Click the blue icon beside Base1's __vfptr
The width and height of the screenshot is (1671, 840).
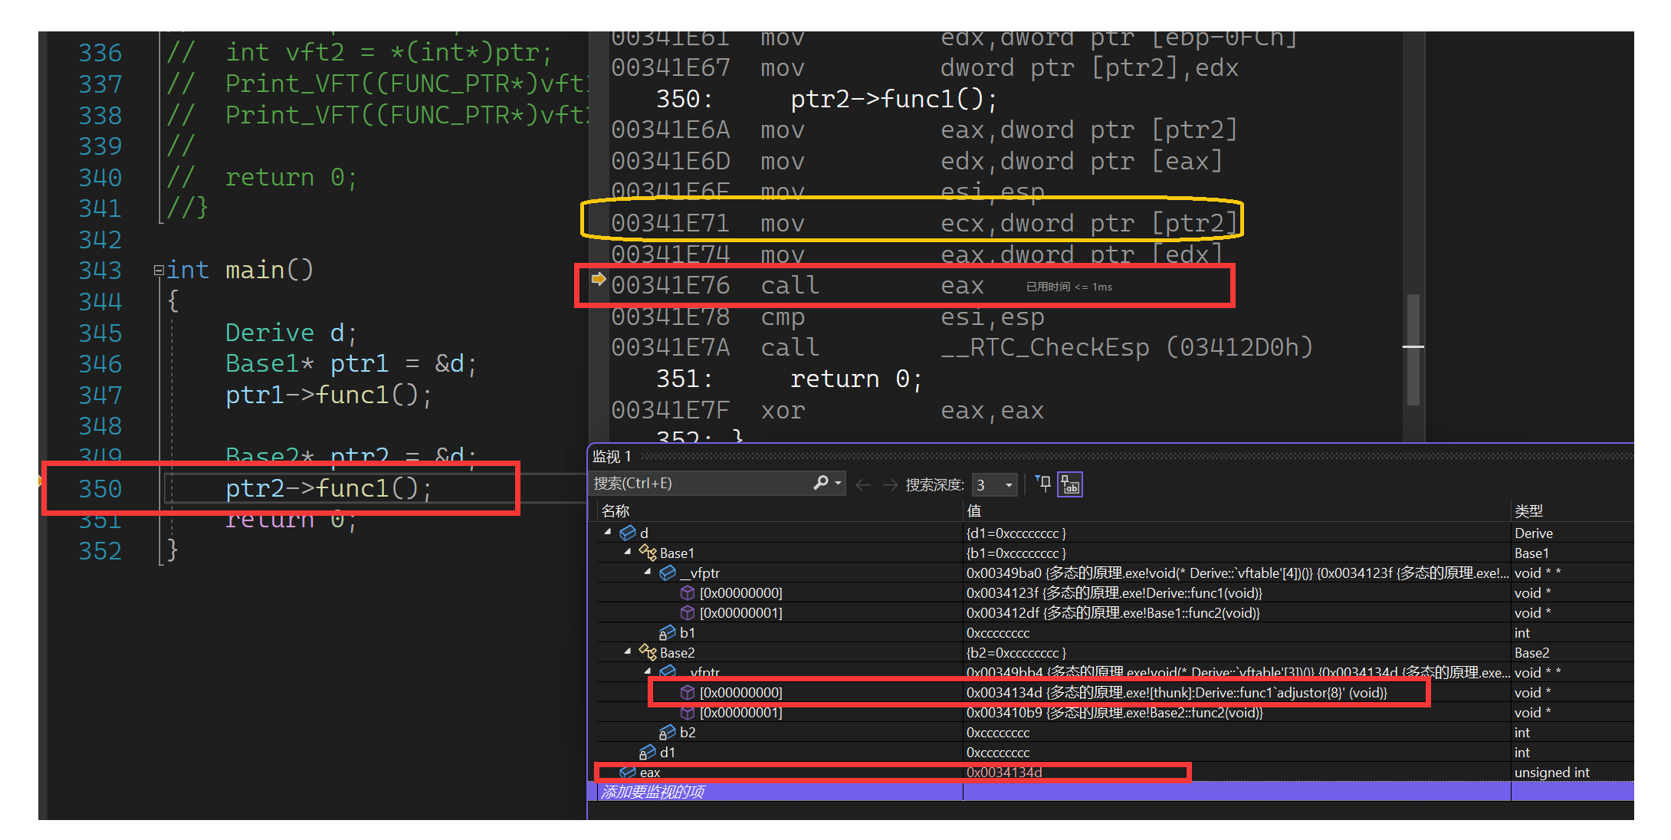[668, 573]
